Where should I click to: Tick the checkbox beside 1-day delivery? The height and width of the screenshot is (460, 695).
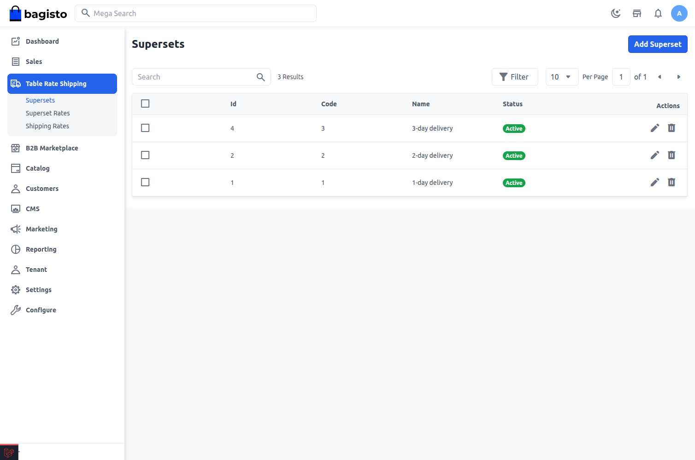(x=145, y=182)
